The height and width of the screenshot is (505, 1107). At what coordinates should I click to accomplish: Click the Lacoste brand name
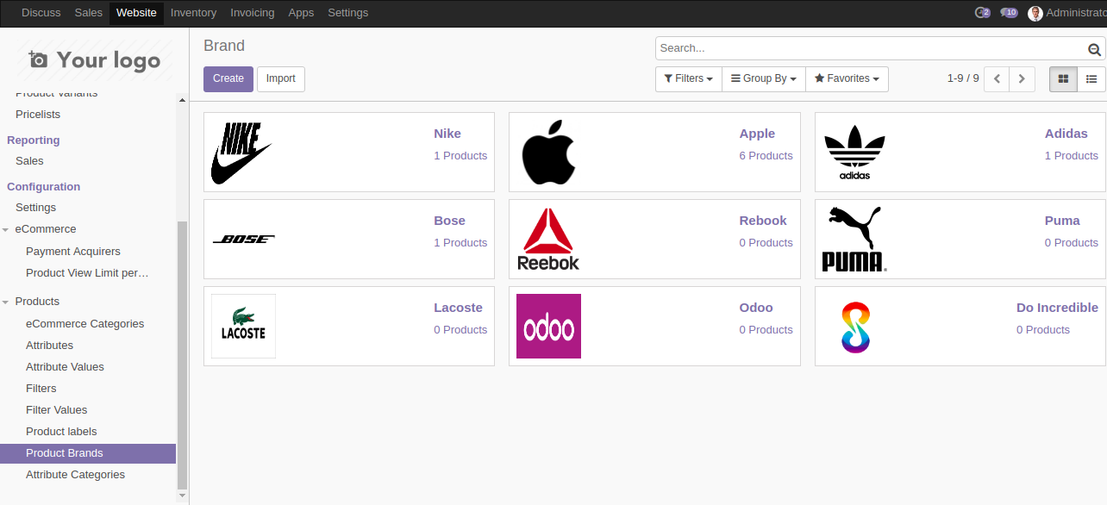point(458,308)
